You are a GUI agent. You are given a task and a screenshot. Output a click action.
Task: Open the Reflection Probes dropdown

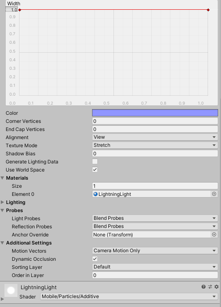[155, 226]
